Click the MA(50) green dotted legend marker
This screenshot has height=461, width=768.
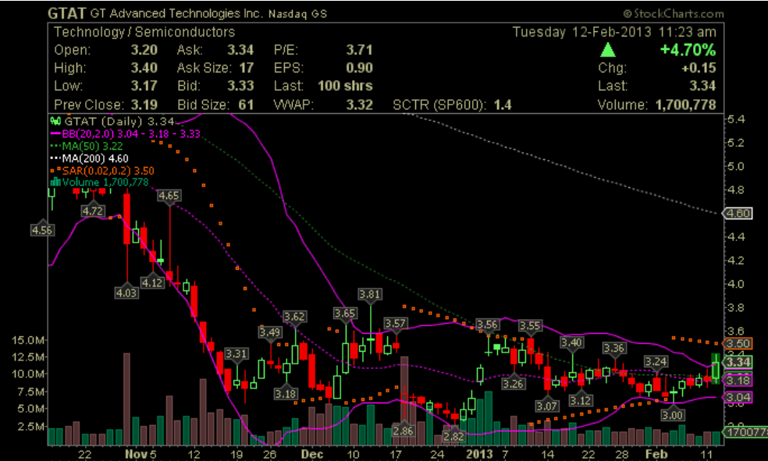pyautogui.click(x=55, y=146)
